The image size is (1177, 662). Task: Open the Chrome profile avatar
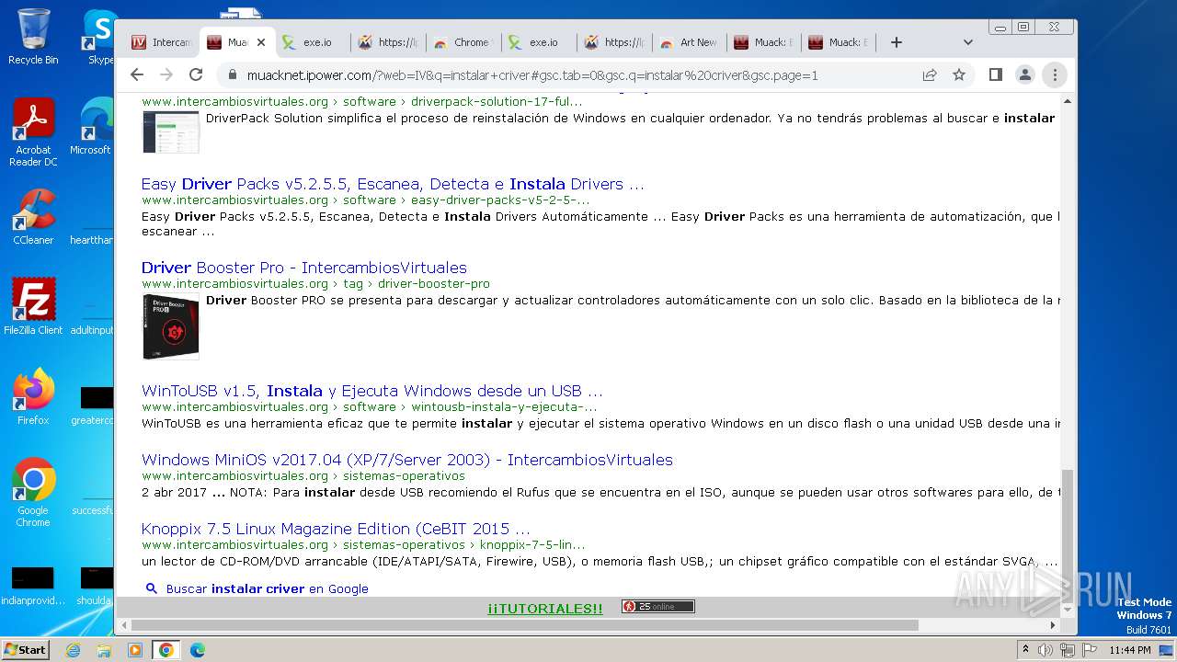coord(1024,74)
